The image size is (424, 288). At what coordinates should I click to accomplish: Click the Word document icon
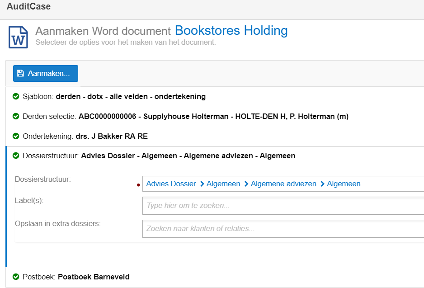(18, 37)
